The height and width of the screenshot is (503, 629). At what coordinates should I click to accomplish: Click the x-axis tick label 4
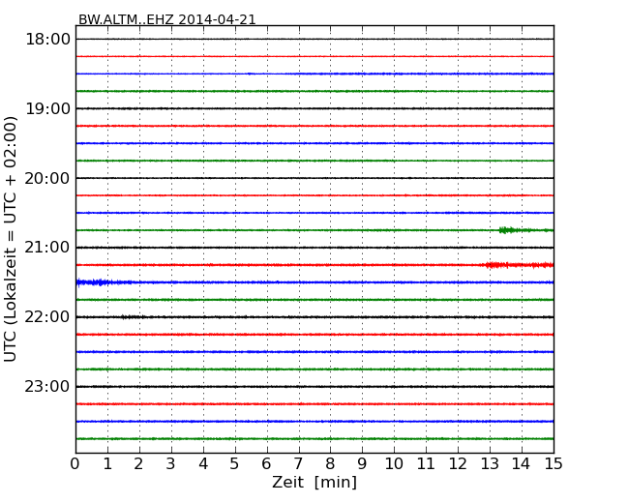point(203,464)
